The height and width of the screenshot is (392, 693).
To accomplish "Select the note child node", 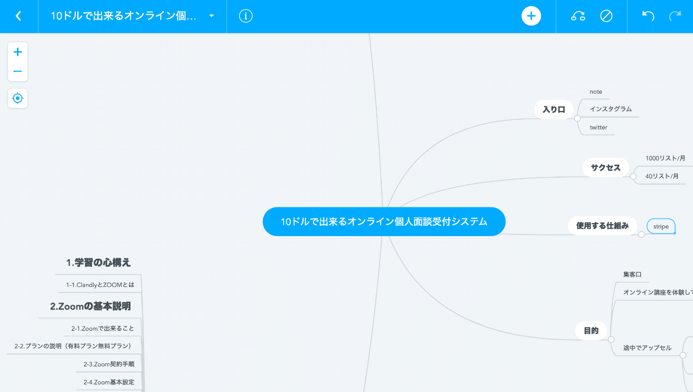I will click(596, 92).
